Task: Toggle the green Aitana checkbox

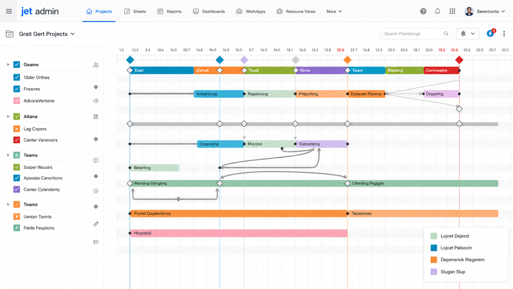Action: [17, 117]
